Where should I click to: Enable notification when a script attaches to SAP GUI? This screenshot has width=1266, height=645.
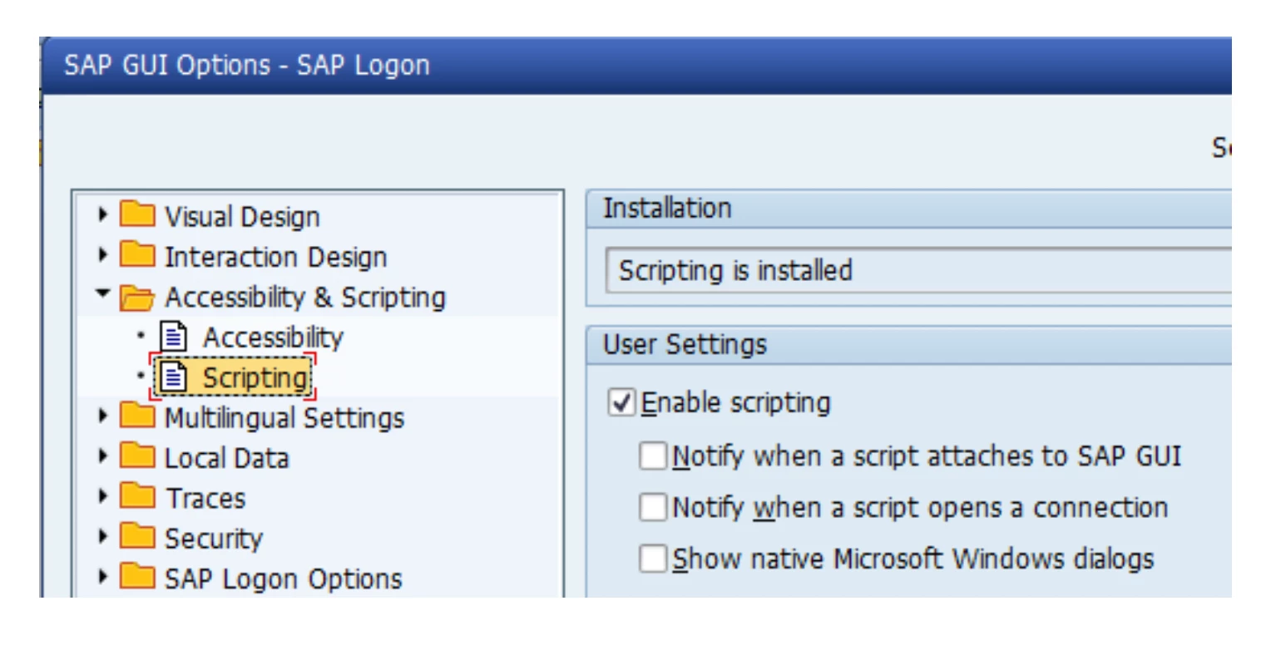tap(653, 456)
